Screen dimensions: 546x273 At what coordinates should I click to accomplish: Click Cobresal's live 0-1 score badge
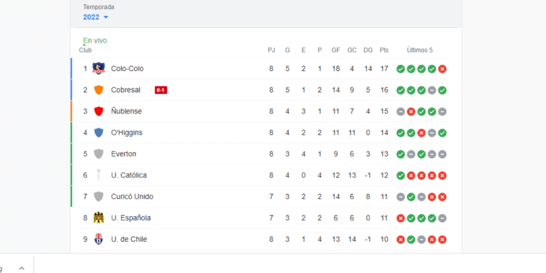tap(161, 90)
